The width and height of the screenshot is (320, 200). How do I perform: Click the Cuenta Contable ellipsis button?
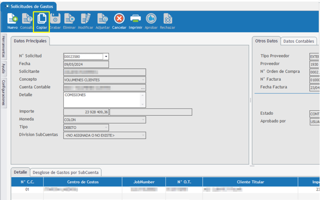point(143,88)
